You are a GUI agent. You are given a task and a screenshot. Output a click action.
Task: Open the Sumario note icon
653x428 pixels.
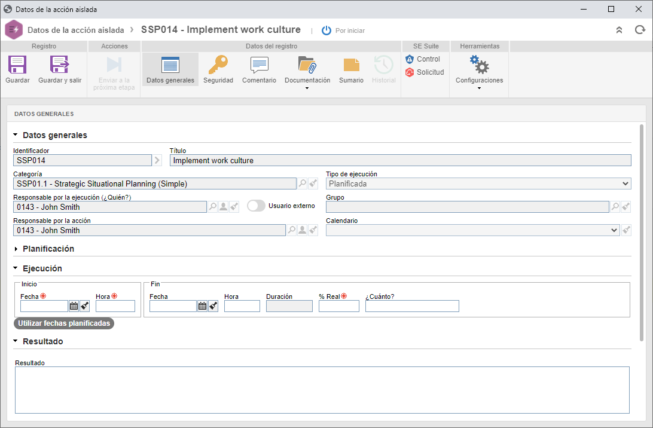[351, 65]
